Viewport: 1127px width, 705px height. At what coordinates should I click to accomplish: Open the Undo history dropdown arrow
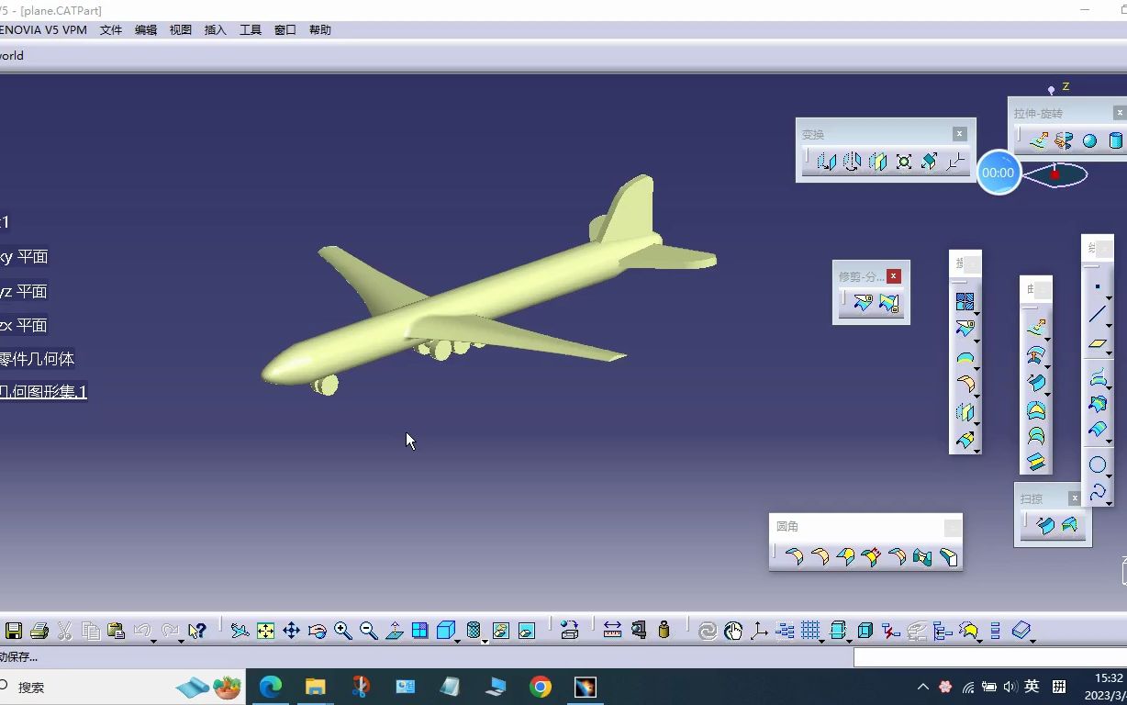click(153, 640)
